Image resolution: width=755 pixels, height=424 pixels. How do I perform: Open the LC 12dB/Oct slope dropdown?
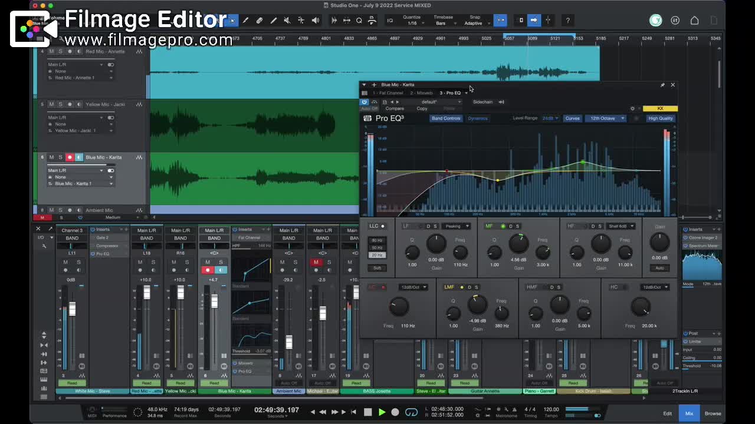click(x=413, y=287)
